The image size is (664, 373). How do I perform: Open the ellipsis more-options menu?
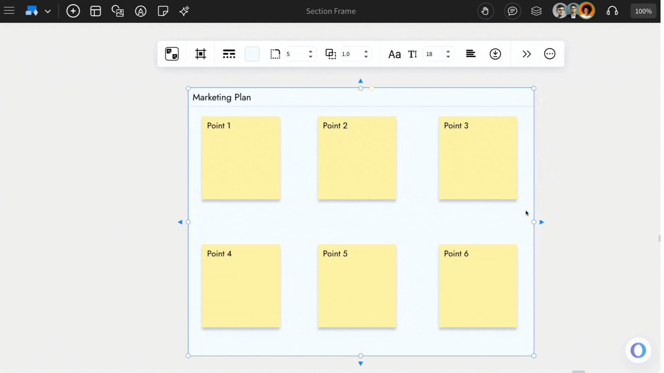pyautogui.click(x=550, y=54)
